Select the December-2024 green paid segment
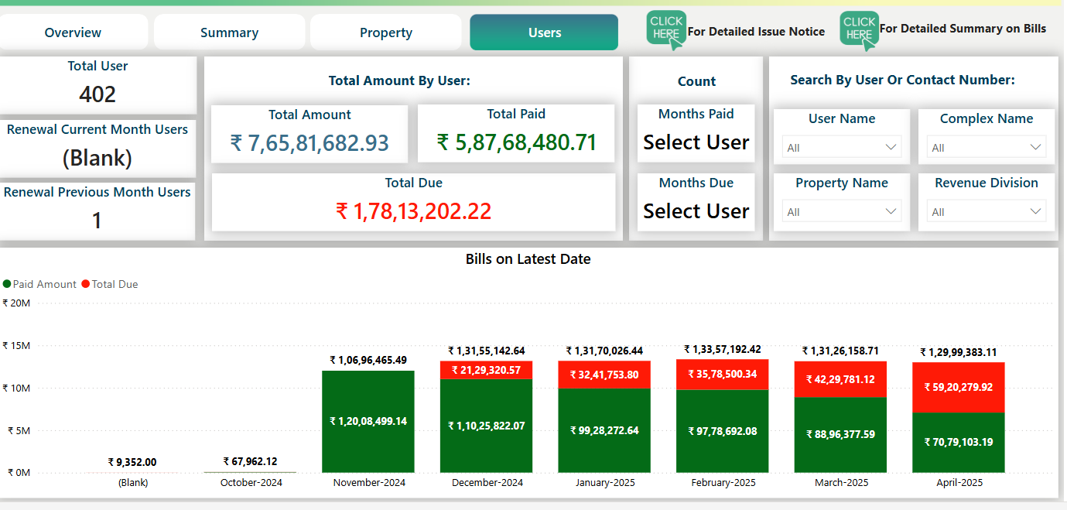Image resolution: width=1067 pixels, height=510 pixels. coord(486,426)
